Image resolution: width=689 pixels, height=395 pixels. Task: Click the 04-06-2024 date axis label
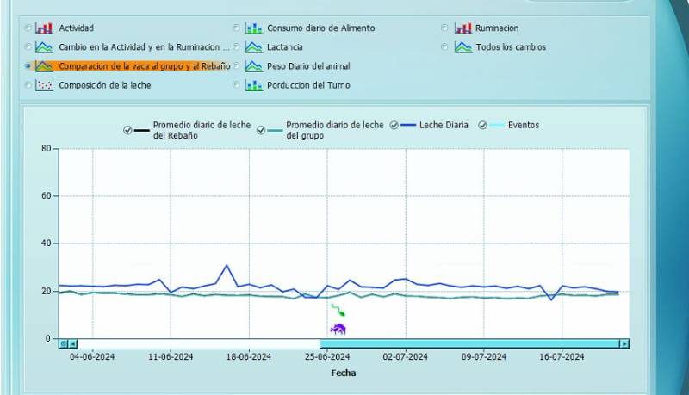[x=92, y=357]
